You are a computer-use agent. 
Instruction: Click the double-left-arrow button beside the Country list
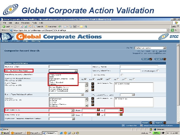pos(93,104)
